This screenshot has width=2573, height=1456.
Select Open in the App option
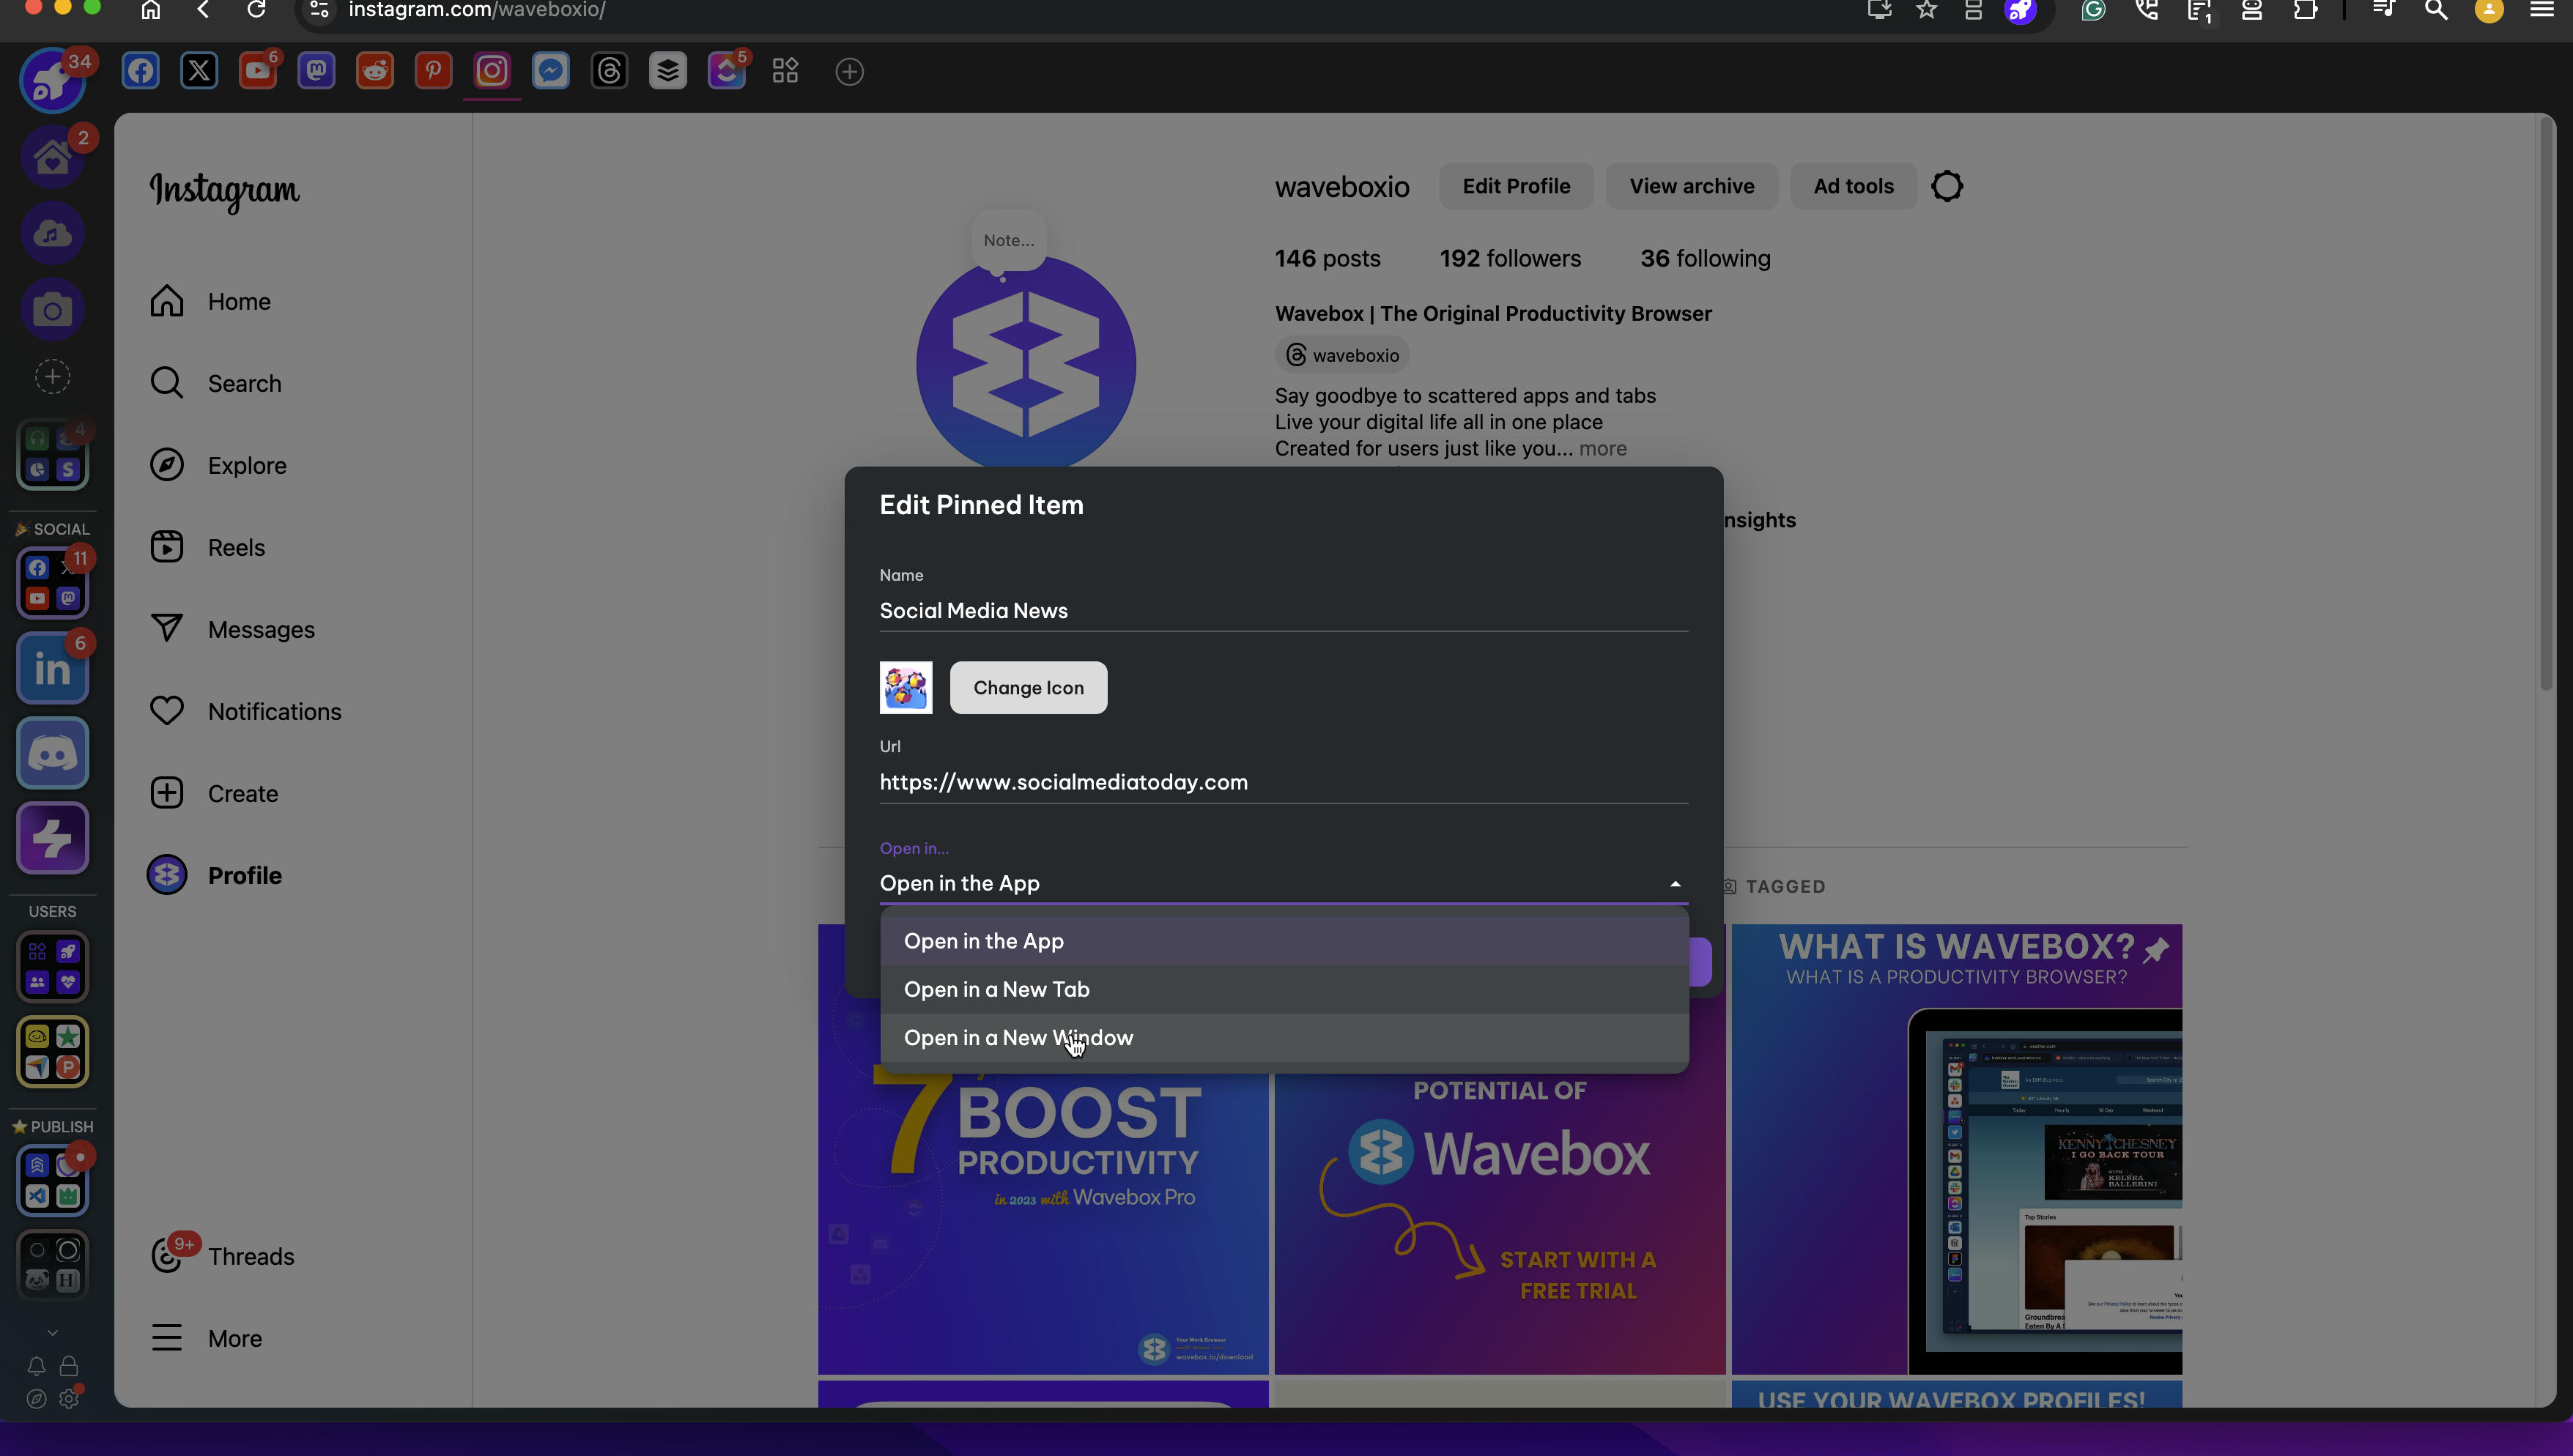[1284, 941]
